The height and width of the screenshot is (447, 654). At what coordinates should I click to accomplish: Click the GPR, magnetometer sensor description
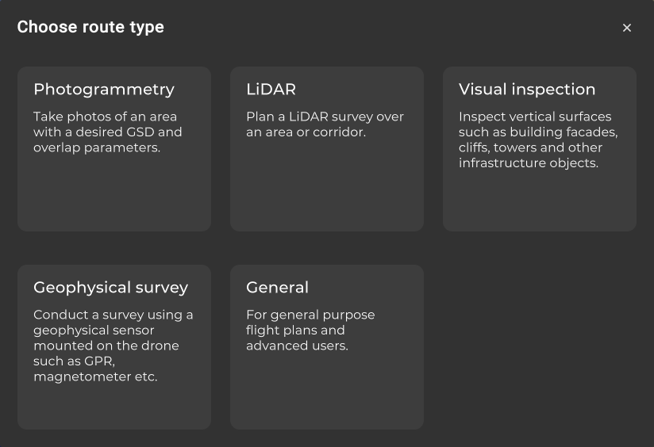coord(113,346)
